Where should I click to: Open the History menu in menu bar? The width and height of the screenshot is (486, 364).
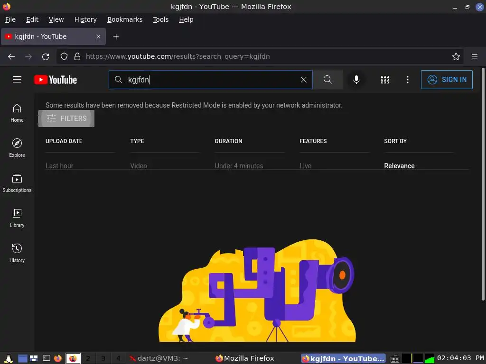pos(85,19)
